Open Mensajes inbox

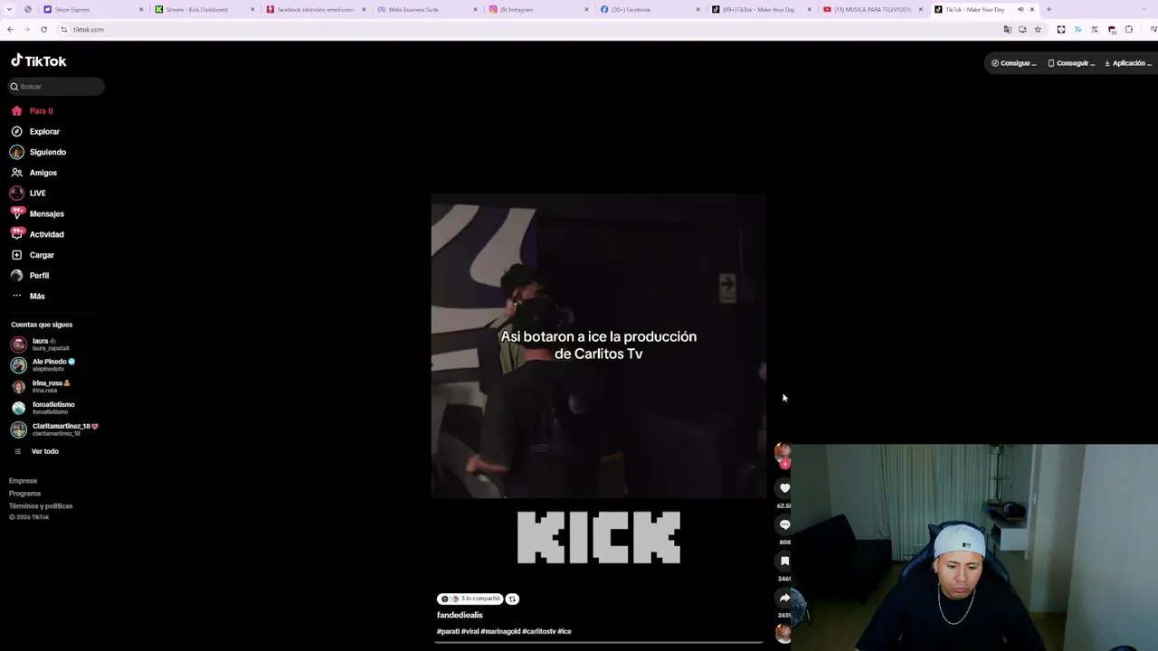coord(37,213)
